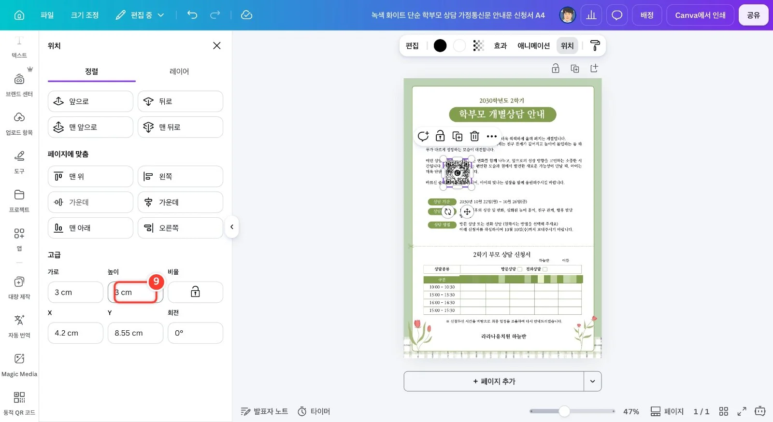Open the 47% zoom level menu

point(631,411)
